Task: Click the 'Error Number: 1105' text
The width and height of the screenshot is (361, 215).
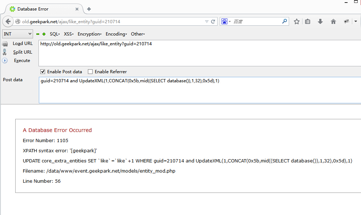Action: [x=46, y=141]
